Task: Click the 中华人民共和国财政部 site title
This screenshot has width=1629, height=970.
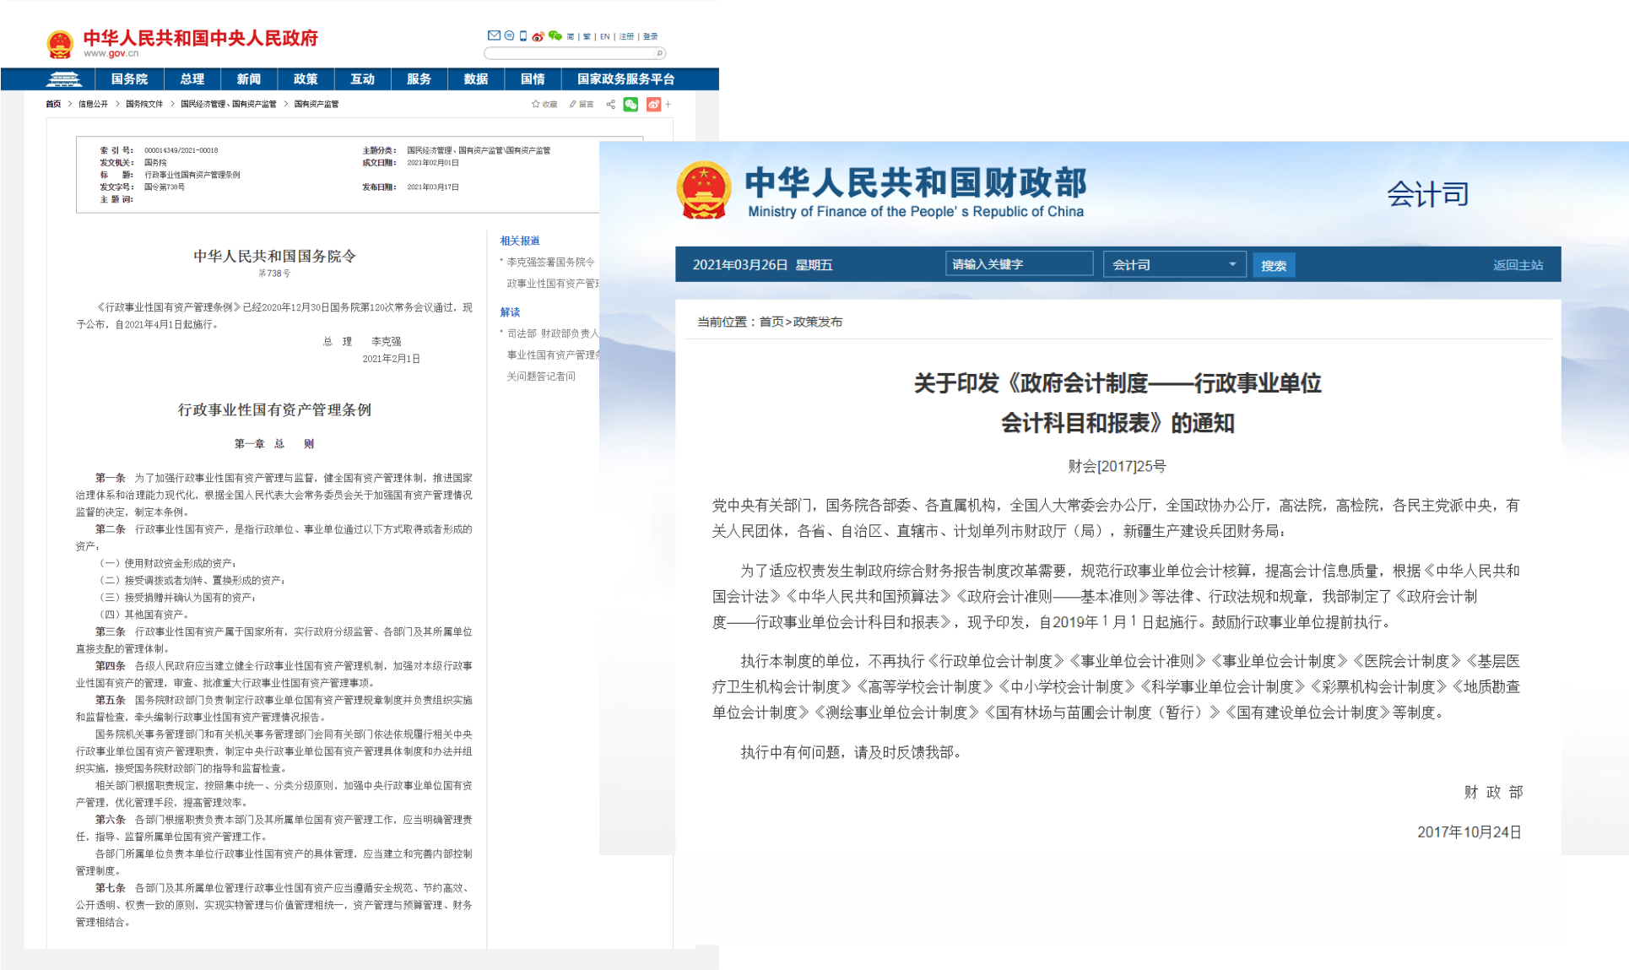Action: [x=917, y=182]
